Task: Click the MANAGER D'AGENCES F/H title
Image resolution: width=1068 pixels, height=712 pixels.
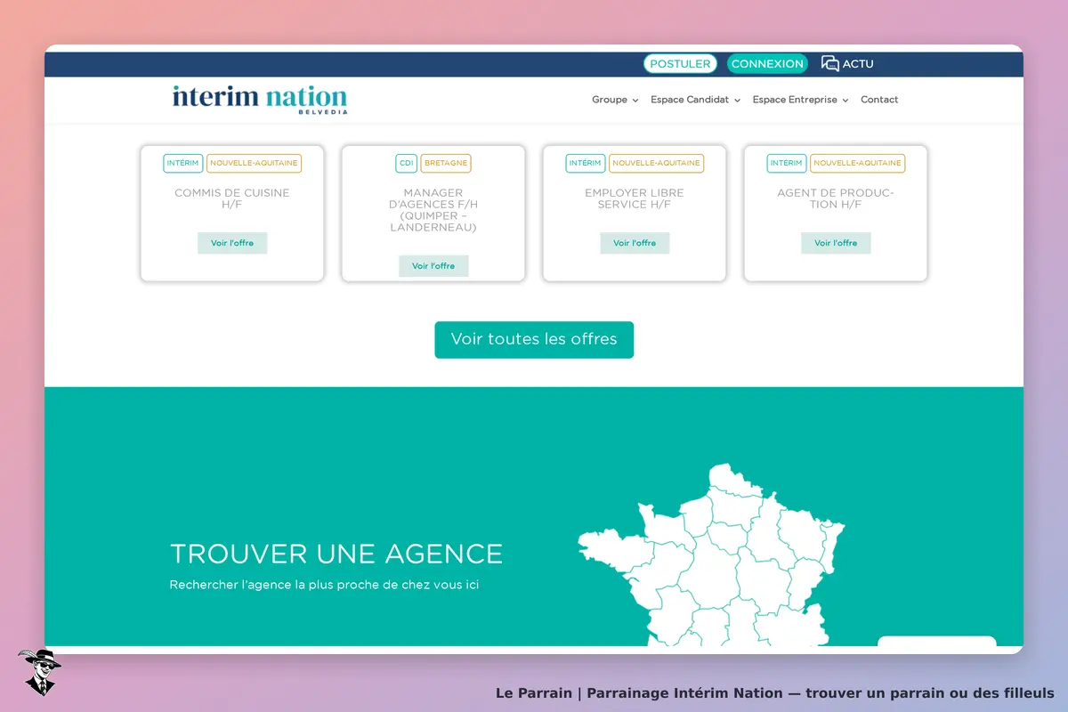Action: [x=433, y=210]
